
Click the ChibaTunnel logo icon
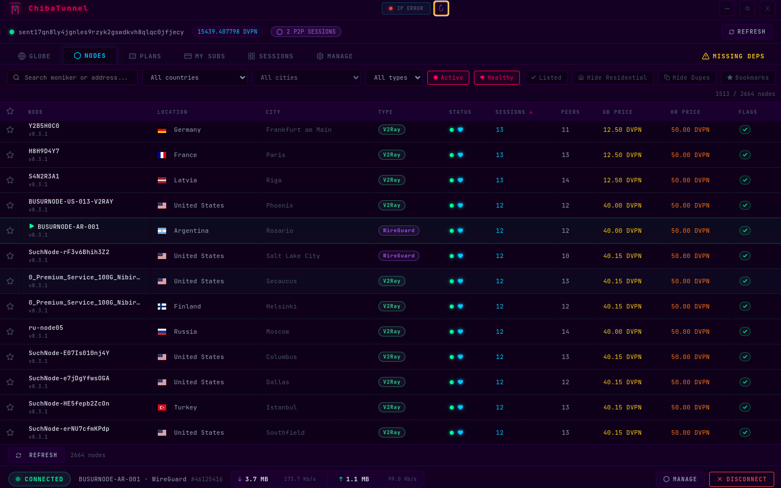pos(15,9)
